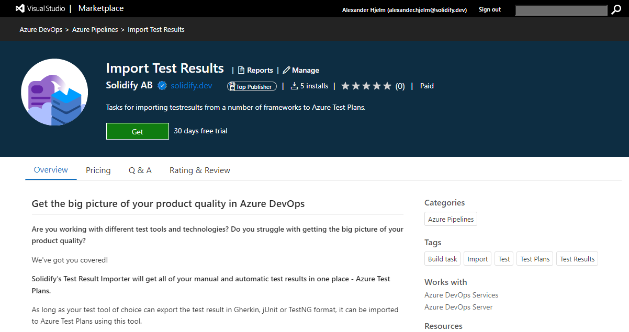Click the star rating icons
Viewport: 629px width, 332px height.
[366, 86]
